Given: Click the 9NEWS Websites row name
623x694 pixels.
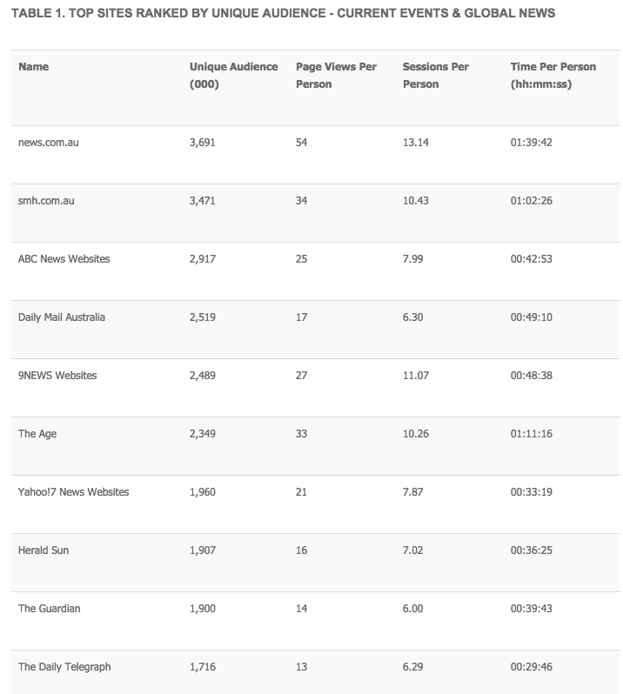Looking at the screenshot, I should [57, 376].
